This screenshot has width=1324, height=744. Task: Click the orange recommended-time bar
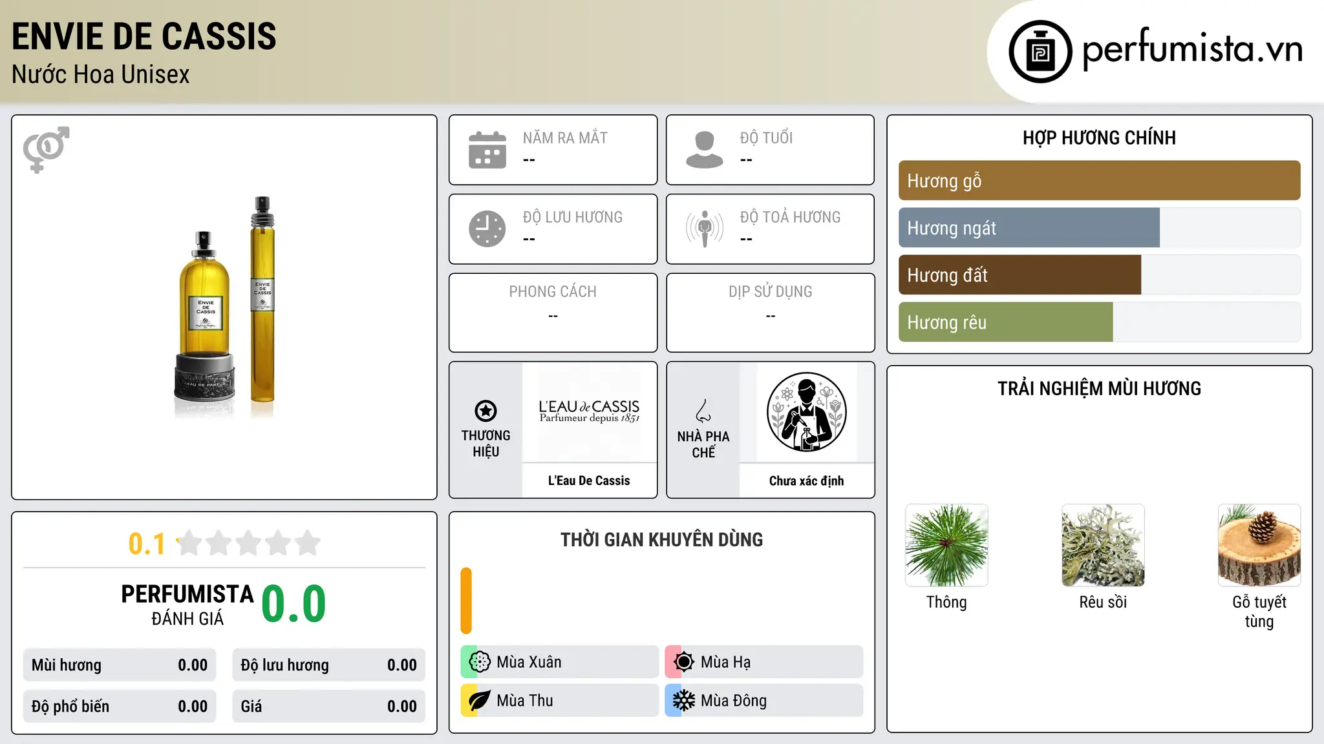point(466,601)
